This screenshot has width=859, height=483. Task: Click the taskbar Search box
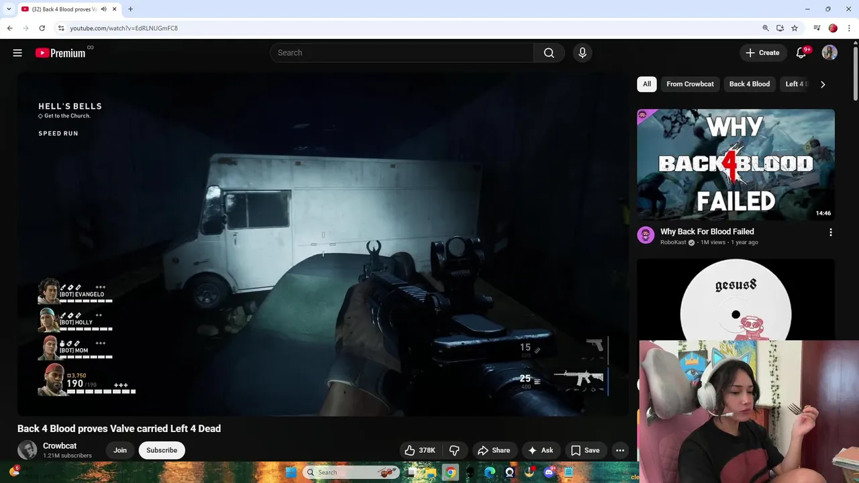pyautogui.click(x=351, y=472)
